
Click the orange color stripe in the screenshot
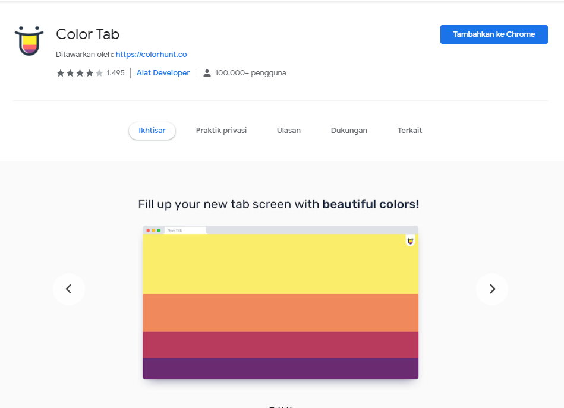[280, 312]
